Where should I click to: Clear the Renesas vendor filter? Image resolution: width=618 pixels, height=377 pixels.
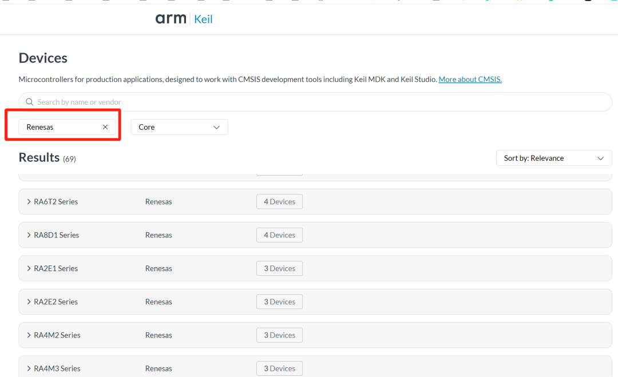click(x=105, y=127)
